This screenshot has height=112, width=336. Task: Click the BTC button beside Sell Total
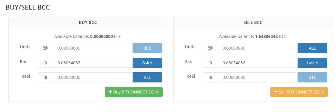pyautogui.click(x=312, y=77)
